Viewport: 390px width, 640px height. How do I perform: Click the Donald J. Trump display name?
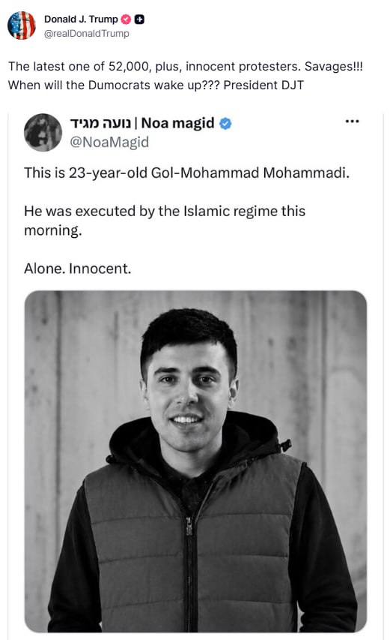coord(81,20)
